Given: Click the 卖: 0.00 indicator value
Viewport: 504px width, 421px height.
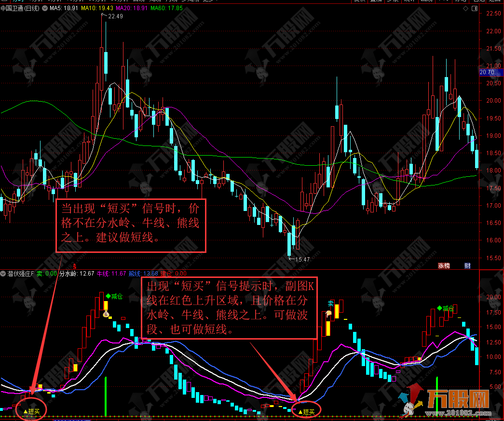Looking at the screenshot, I should [47, 274].
